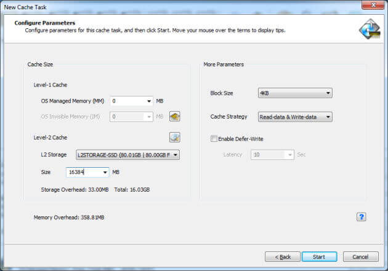Open the blue question mark help icon
The image size is (388, 271).
click(362, 217)
